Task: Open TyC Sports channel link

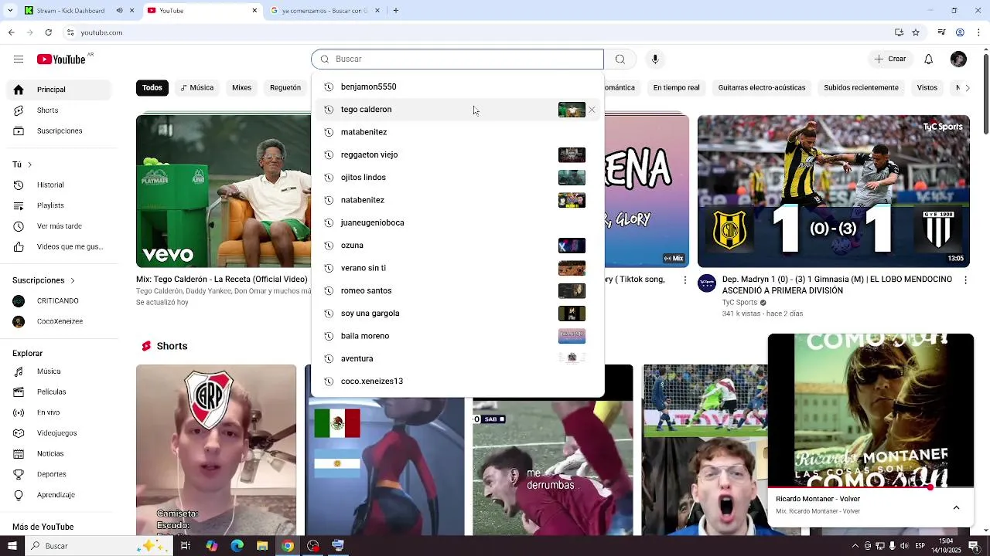Action: [739, 303]
